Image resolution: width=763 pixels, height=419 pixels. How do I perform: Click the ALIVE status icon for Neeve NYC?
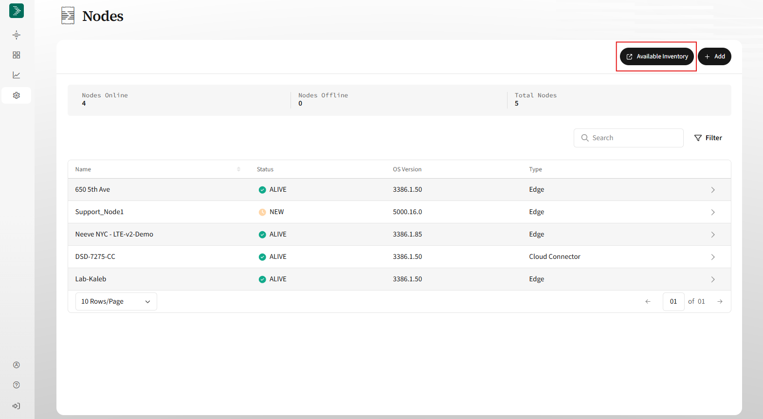click(262, 235)
